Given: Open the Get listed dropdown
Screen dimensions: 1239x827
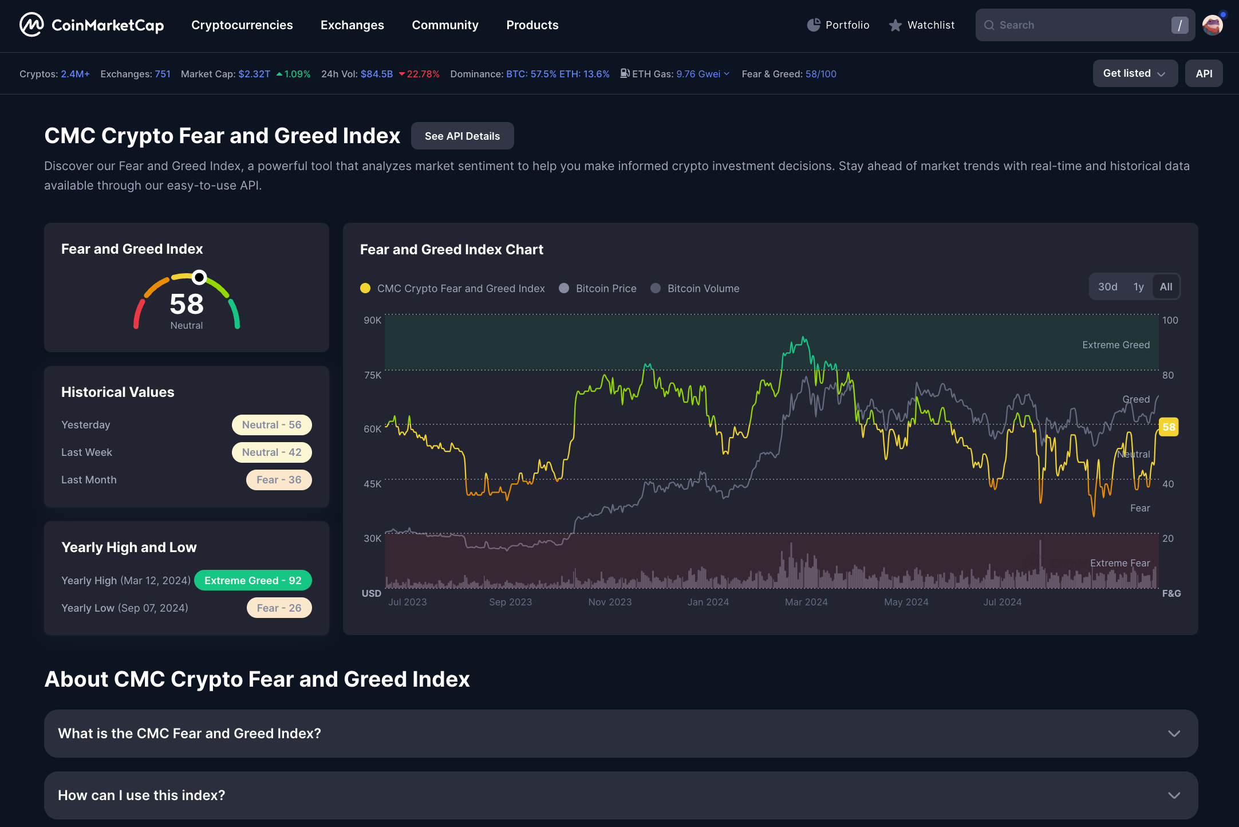Looking at the screenshot, I should (1134, 73).
